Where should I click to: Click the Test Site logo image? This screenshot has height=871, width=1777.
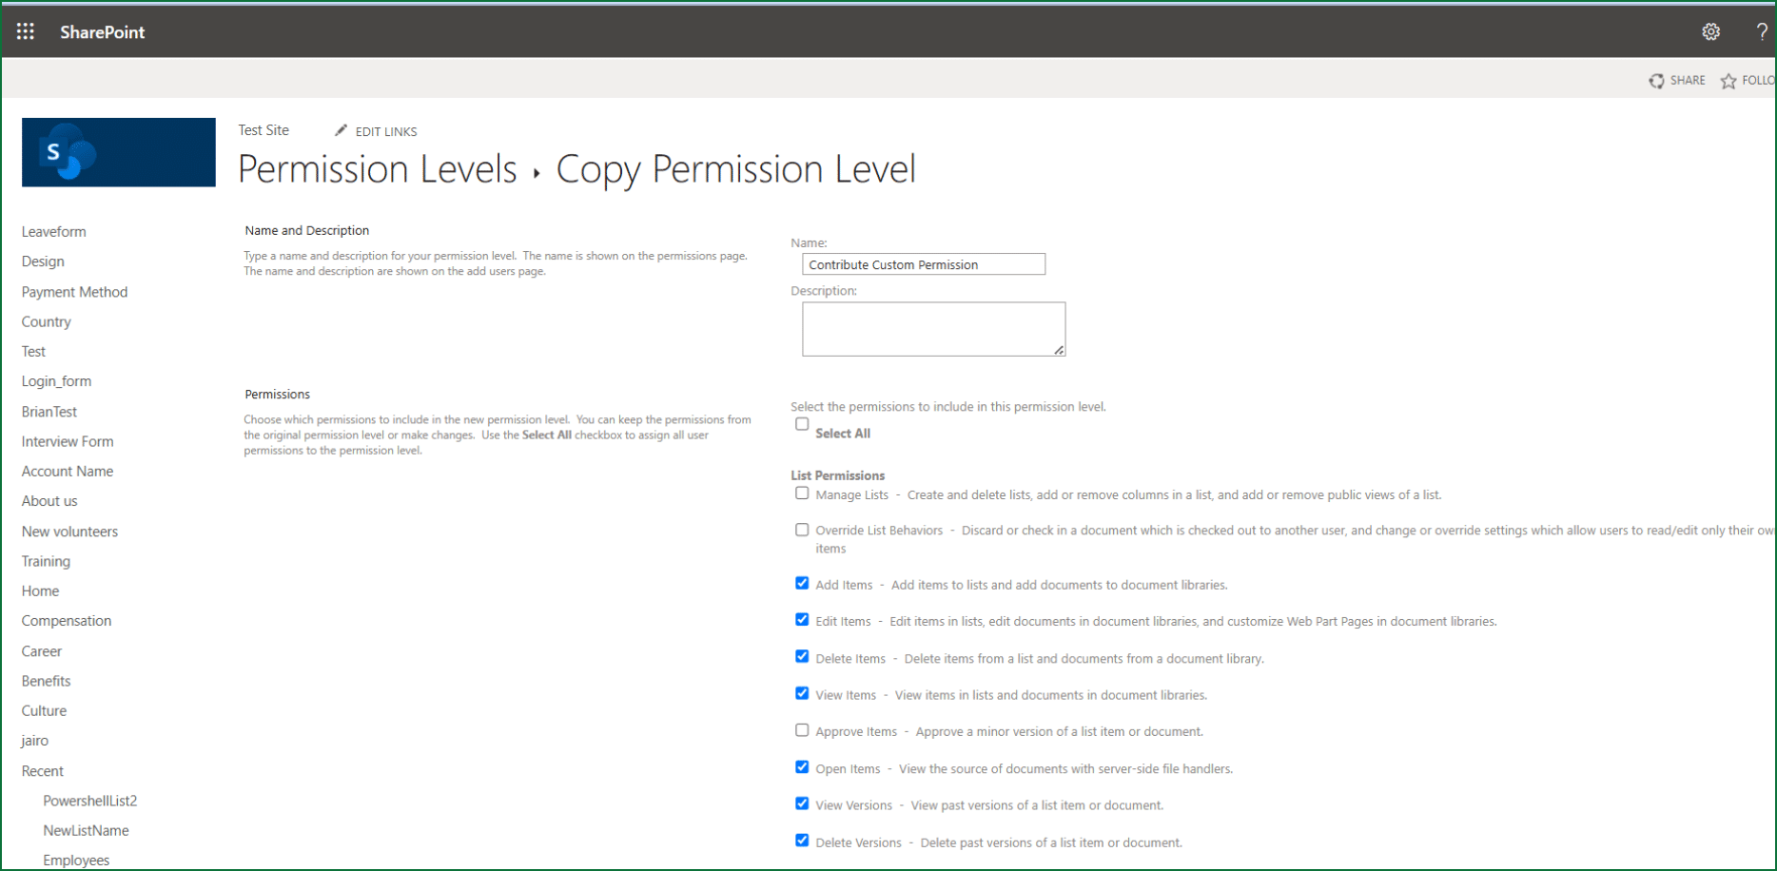point(118,152)
